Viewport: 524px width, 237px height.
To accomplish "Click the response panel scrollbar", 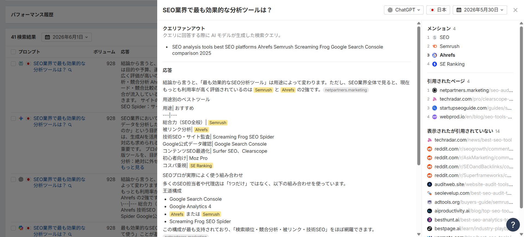I will point(419,95).
